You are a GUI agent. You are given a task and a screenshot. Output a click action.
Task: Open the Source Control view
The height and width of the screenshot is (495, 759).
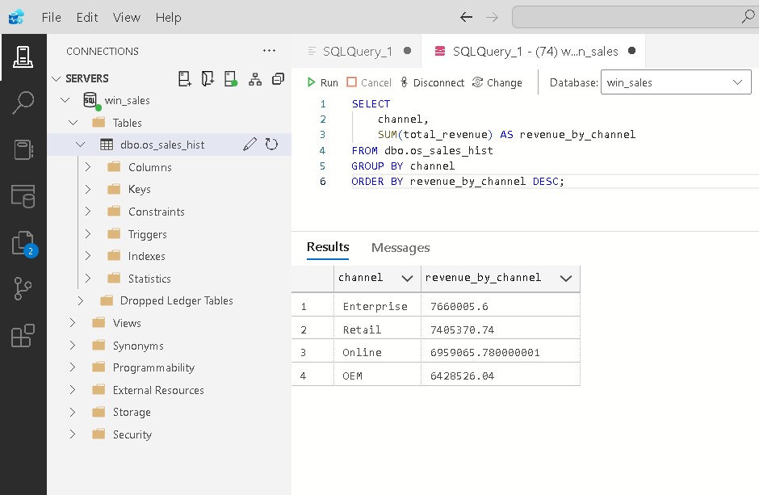click(23, 289)
